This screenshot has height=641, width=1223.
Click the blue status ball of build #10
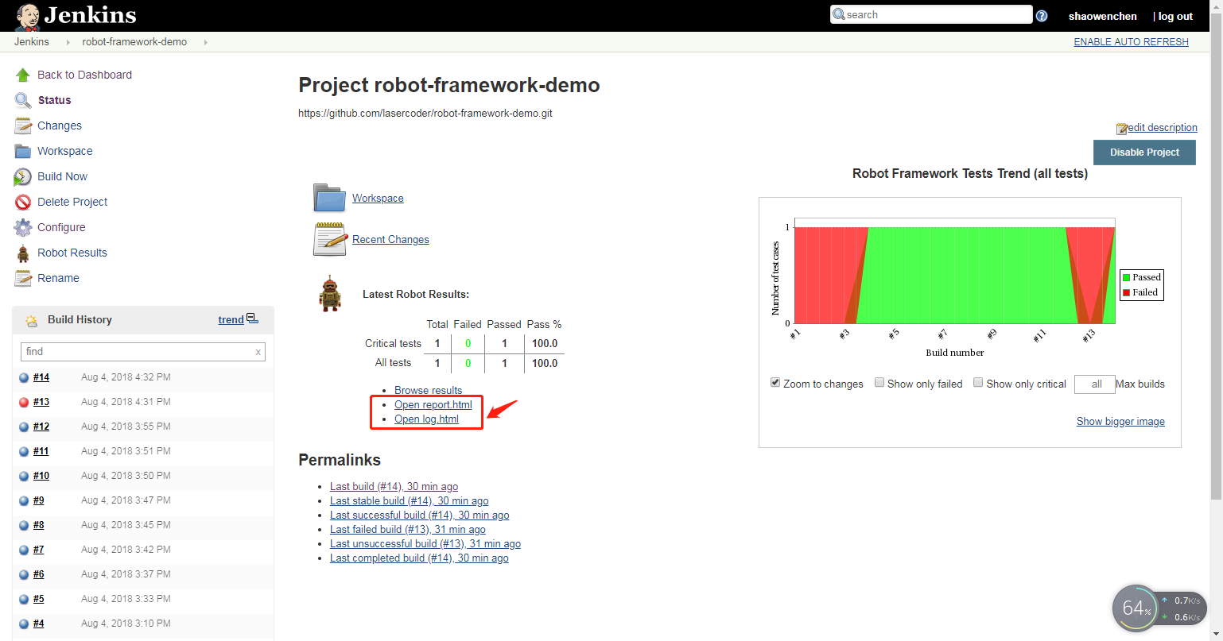(24, 476)
